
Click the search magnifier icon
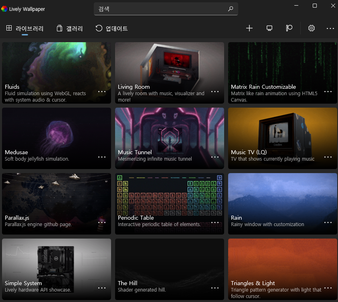[x=231, y=9]
